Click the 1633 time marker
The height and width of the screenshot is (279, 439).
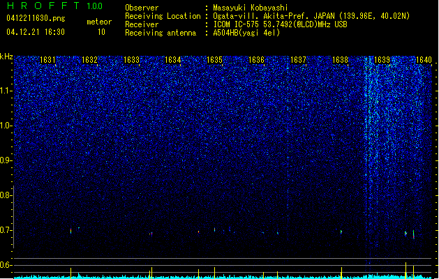point(131,60)
